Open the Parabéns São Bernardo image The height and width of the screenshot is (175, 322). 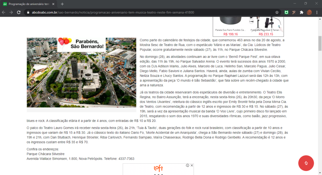81,72
